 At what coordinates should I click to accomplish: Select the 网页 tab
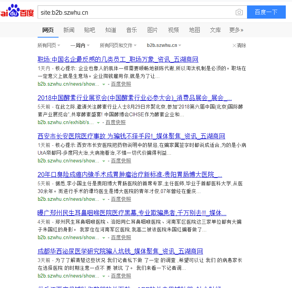(48, 30)
